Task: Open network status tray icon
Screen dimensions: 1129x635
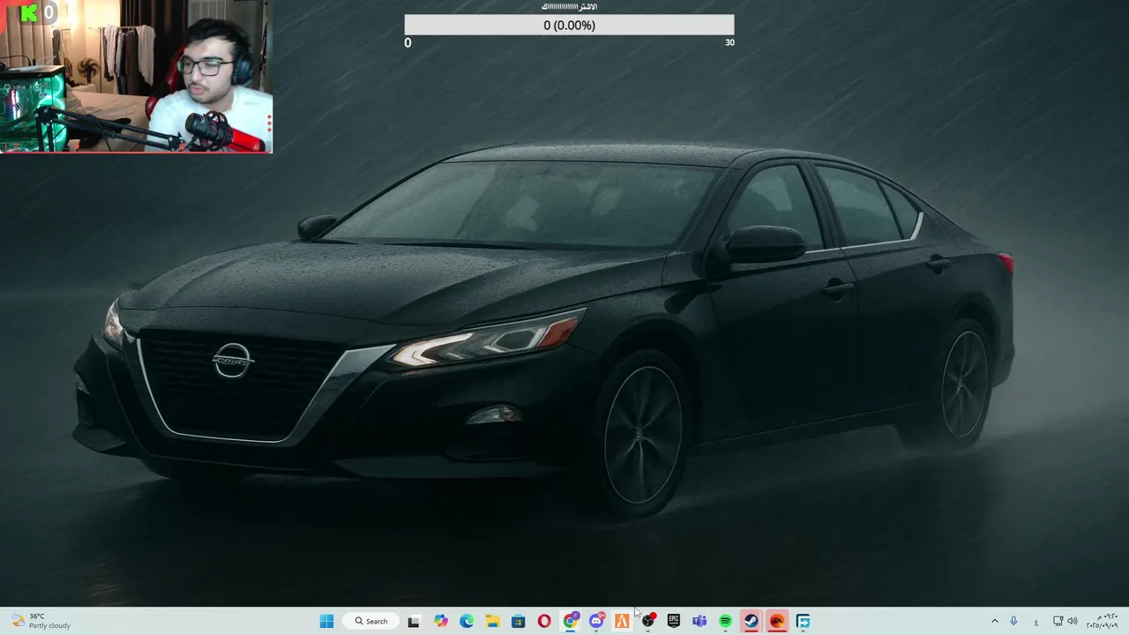Action: tap(1058, 621)
